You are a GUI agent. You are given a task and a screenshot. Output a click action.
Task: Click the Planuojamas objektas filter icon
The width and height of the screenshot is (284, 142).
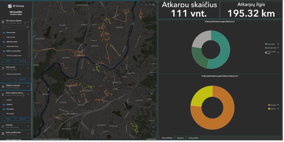(3, 22)
